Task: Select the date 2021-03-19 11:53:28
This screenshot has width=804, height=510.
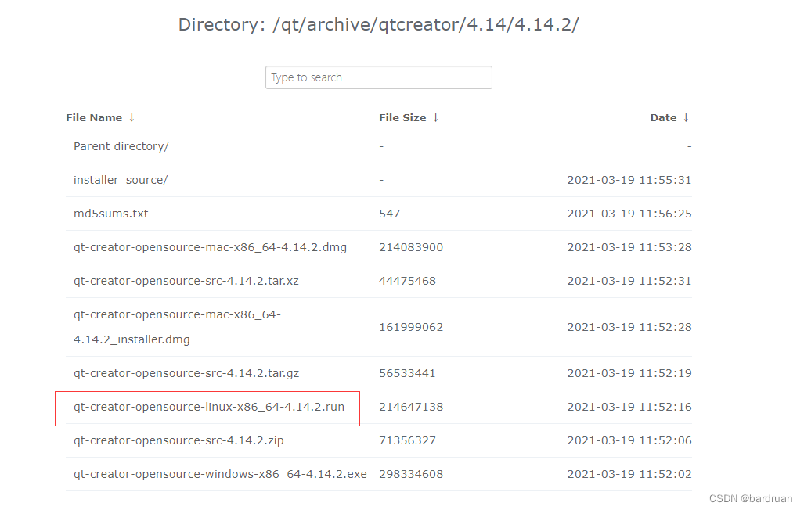Action: click(x=629, y=247)
